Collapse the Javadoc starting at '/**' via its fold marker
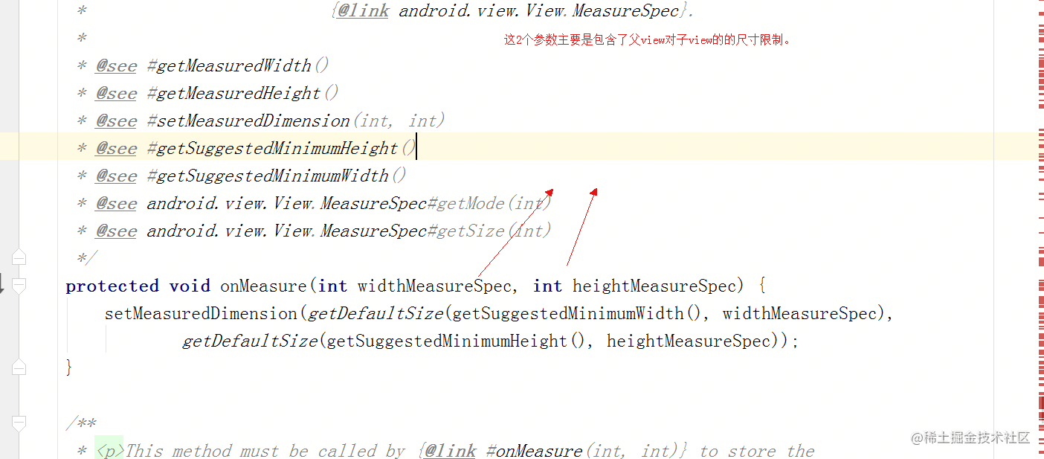Image resolution: width=1044 pixels, height=459 pixels. [19, 423]
